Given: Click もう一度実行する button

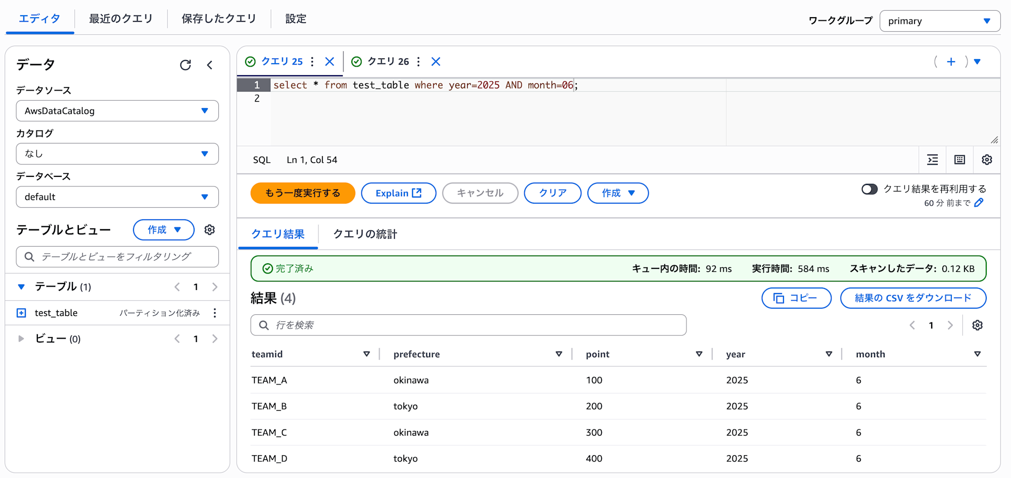Looking at the screenshot, I should click(303, 193).
